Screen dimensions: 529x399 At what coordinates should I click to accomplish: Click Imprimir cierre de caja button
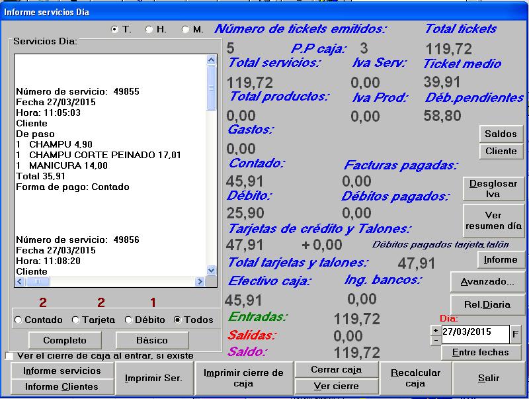(x=243, y=378)
